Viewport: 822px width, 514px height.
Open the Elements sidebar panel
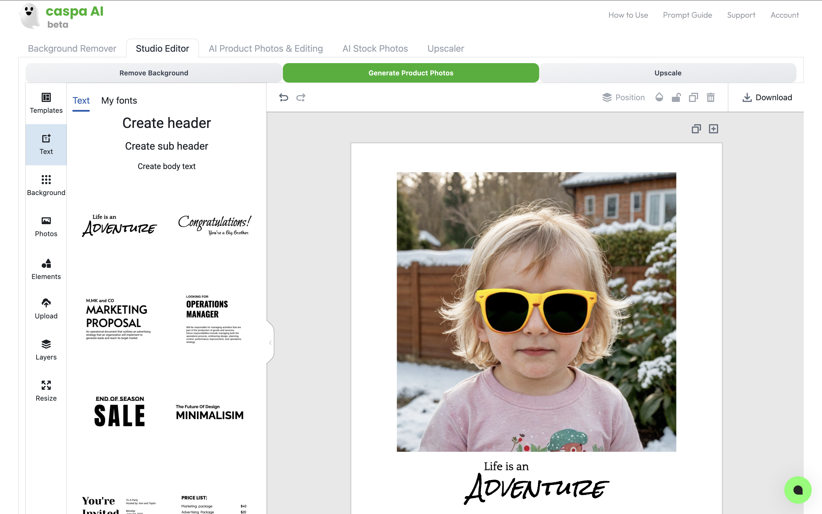pyautogui.click(x=46, y=269)
